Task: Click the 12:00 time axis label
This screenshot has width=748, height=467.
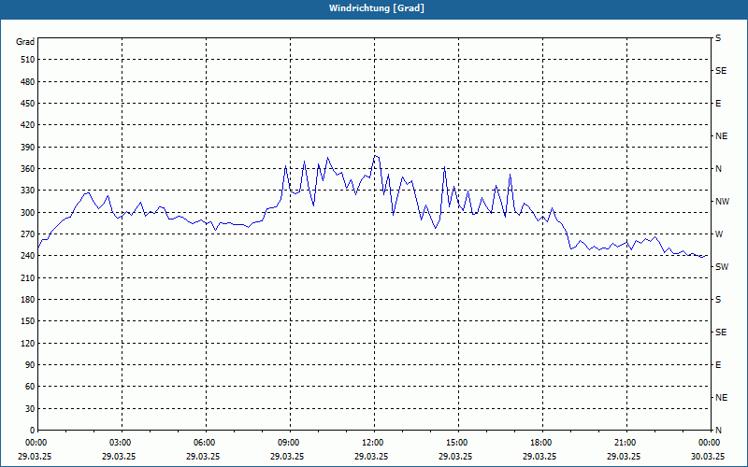Action: point(371,443)
